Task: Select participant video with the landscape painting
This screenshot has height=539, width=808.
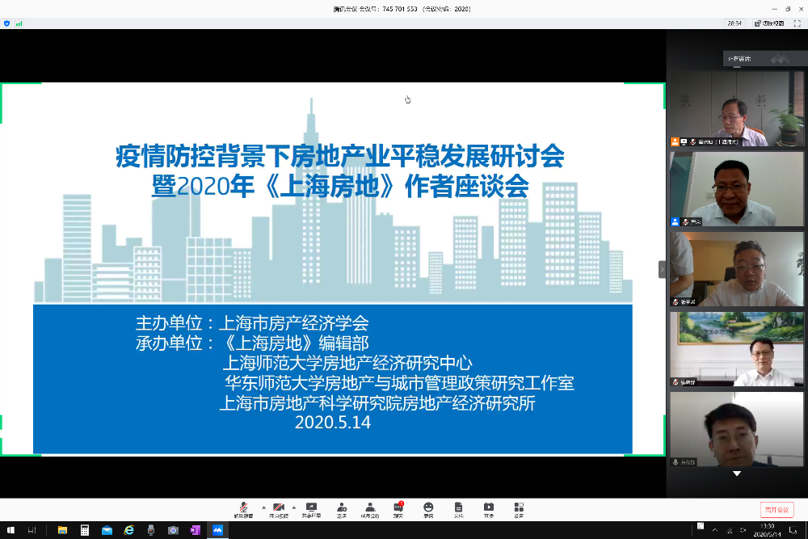Action: (x=737, y=349)
